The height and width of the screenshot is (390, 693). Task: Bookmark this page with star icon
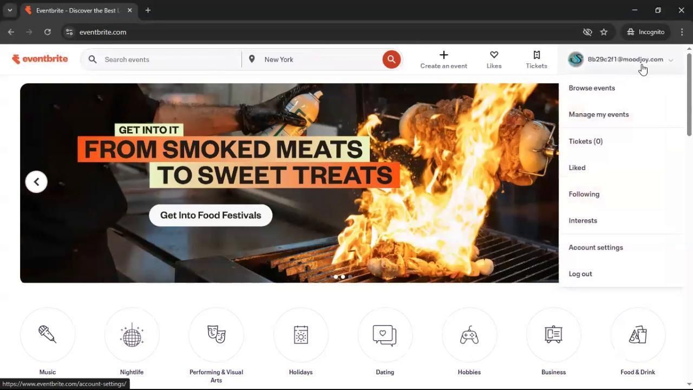(604, 32)
